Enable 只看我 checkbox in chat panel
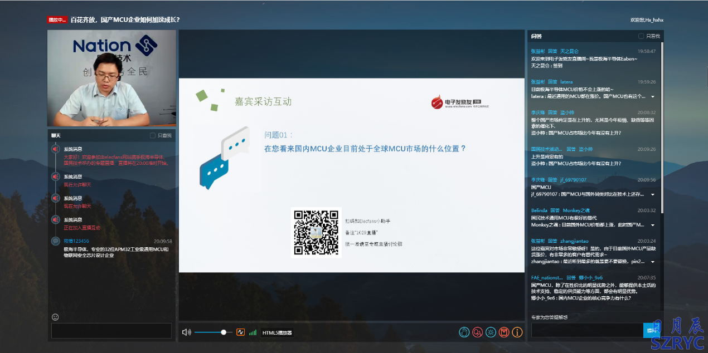The height and width of the screenshot is (353, 708). 153,136
